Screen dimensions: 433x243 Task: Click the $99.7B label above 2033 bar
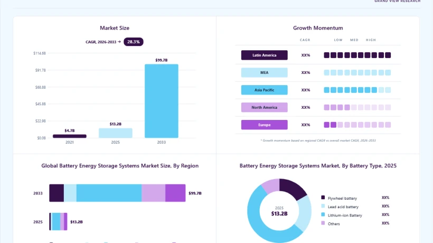click(x=161, y=60)
